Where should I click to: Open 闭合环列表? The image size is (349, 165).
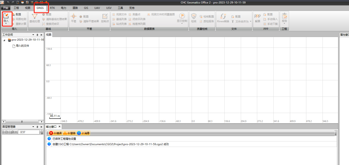(x=137, y=19)
